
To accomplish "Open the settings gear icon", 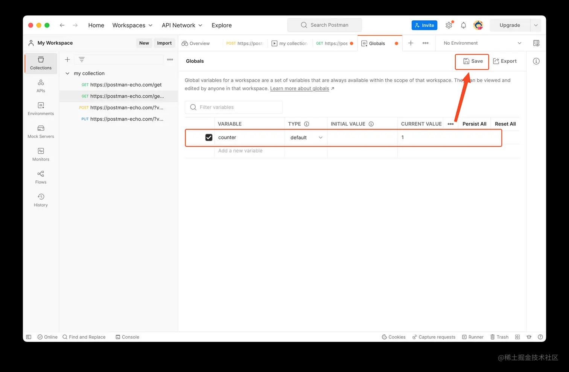I will [449, 25].
